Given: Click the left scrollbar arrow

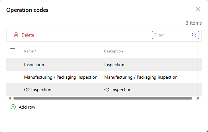Looking at the screenshot, I should tap(10, 98).
